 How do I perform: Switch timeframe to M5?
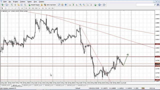click(29, 8)
